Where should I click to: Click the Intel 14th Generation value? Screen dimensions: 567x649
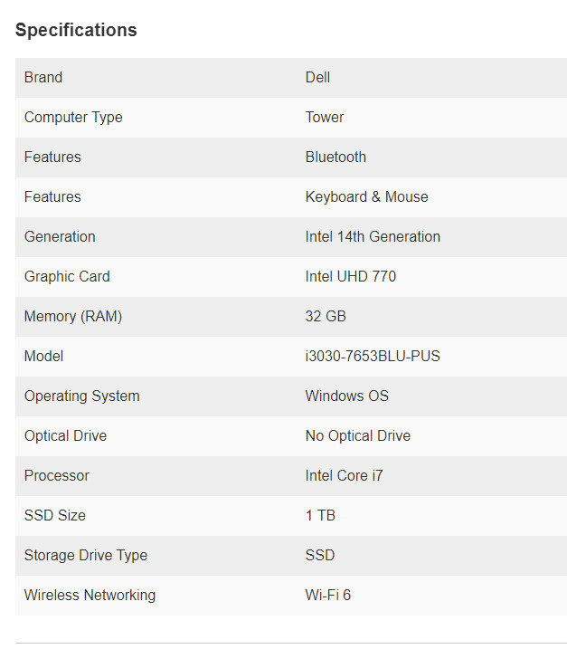coord(373,236)
